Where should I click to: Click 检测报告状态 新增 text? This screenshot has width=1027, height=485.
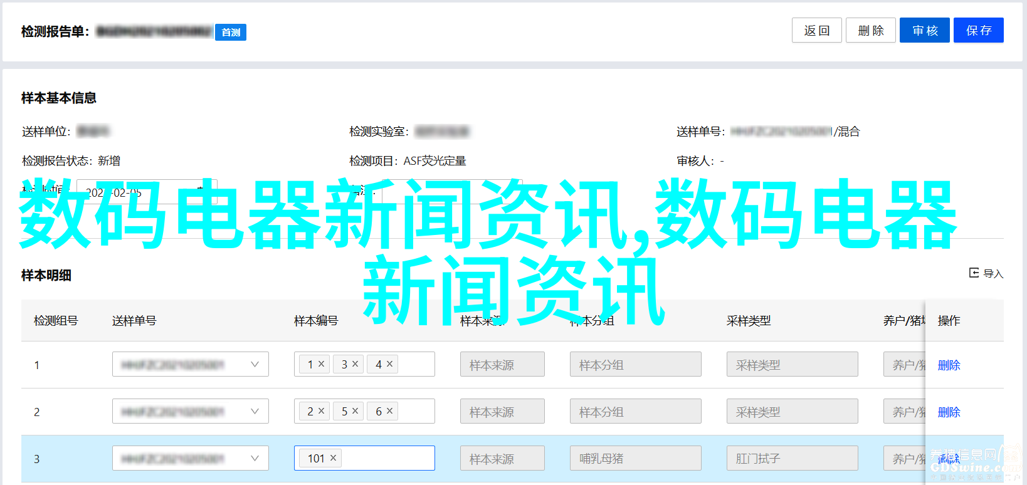pyautogui.click(x=71, y=161)
